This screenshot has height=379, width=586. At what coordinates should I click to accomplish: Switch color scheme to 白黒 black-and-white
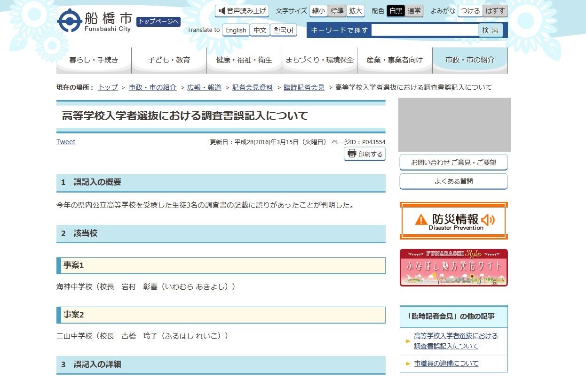[x=396, y=11]
